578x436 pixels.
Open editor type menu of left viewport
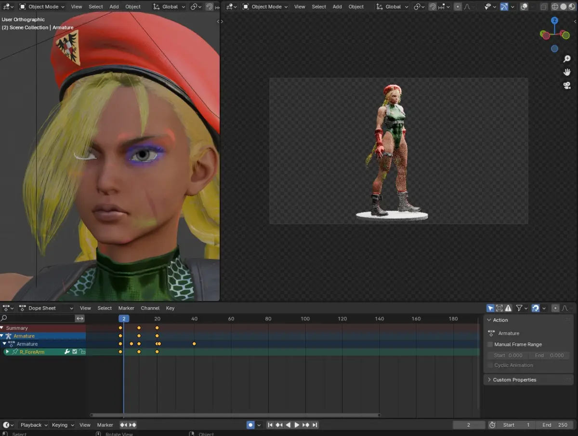click(x=8, y=7)
